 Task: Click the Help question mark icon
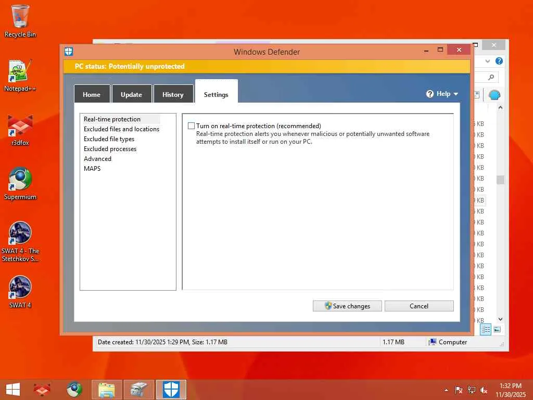click(429, 94)
